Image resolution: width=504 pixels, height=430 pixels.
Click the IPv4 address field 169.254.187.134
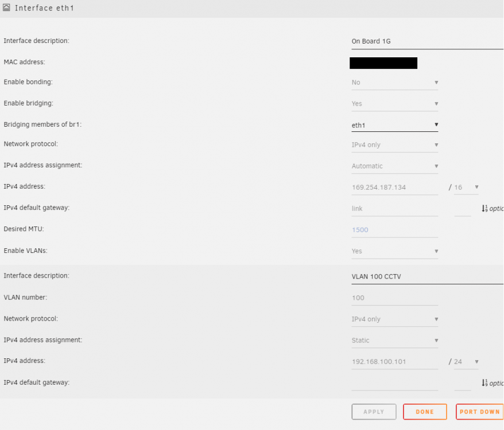coord(394,187)
